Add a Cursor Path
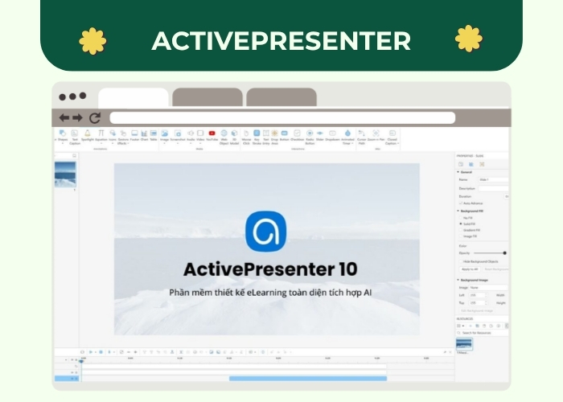Image resolution: width=563 pixels, height=402 pixels. click(362, 137)
